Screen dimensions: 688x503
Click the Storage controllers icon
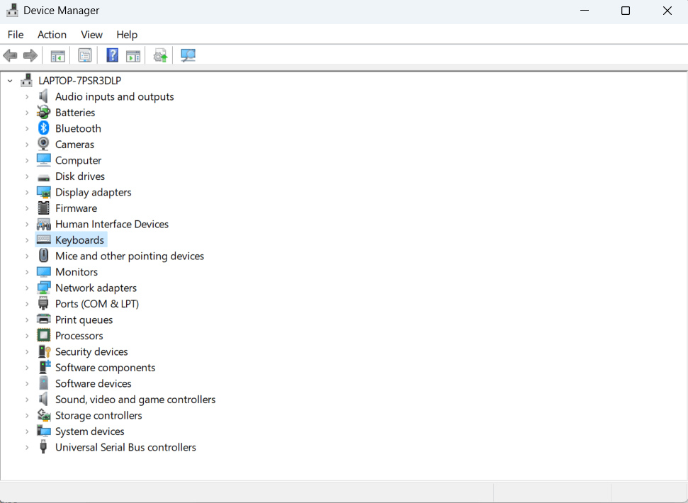point(43,415)
